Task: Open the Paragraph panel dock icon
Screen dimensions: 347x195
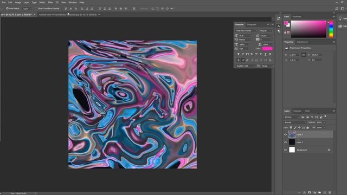Action: (279, 31)
